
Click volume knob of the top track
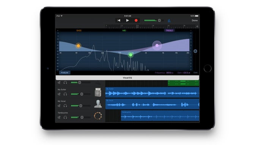(80, 82)
